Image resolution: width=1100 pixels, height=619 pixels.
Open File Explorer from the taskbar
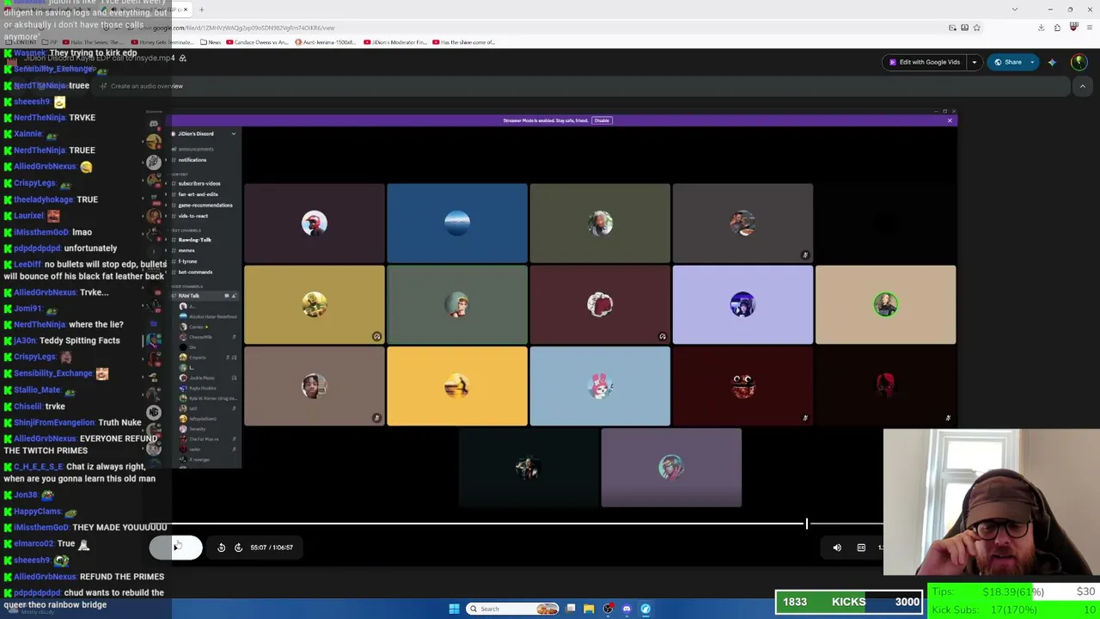pyautogui.click(x=589, y=609)
